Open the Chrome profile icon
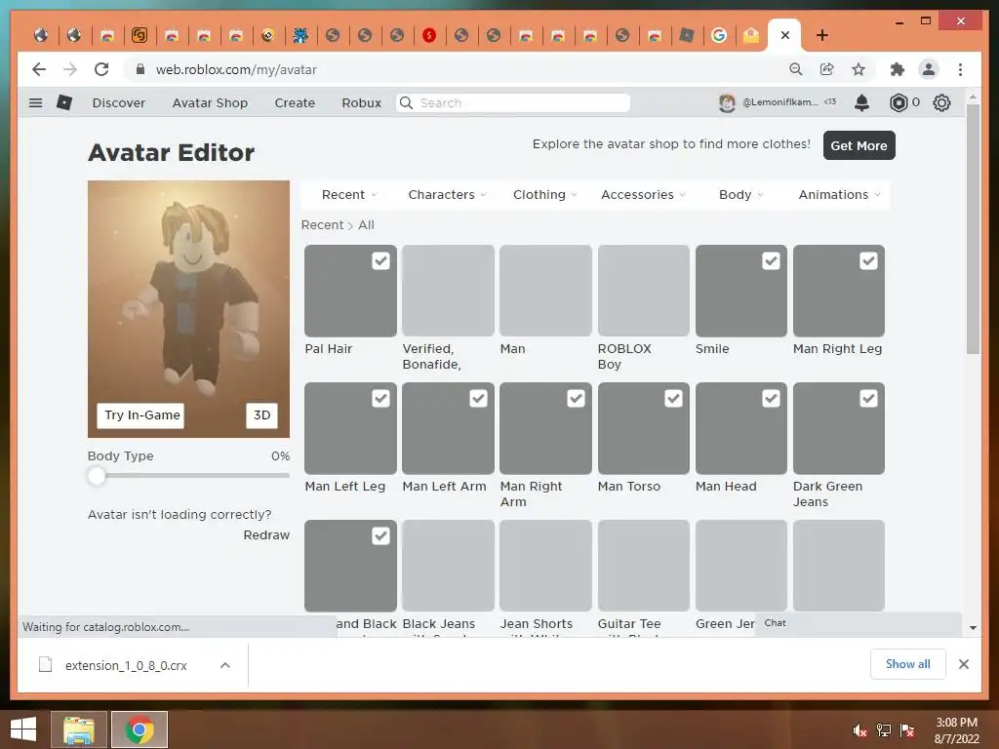The width and height of the screenshot is (999, 749). click(929, 69)
